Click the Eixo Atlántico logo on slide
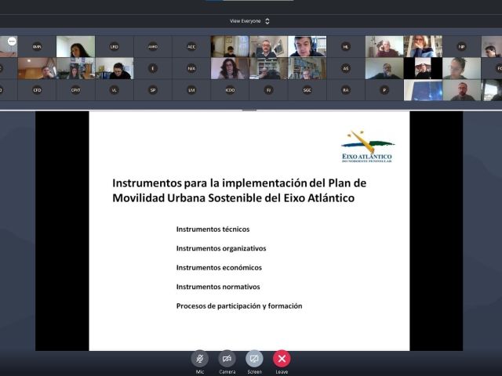Viewport: 502px width, 376px height. (367, 146)
